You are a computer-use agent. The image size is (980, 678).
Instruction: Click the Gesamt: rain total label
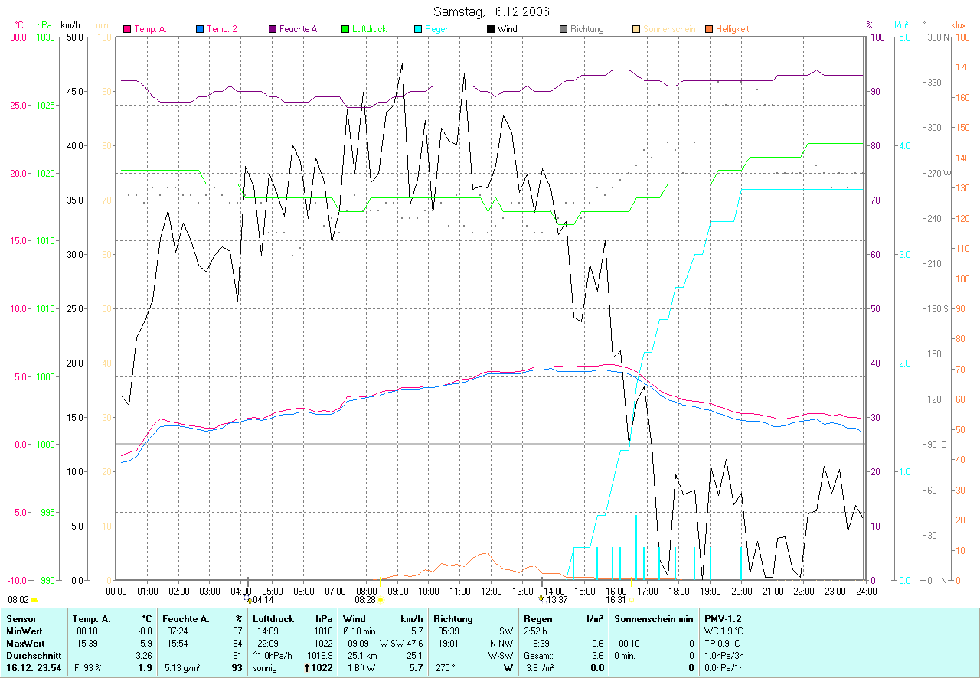coord(538,656)
